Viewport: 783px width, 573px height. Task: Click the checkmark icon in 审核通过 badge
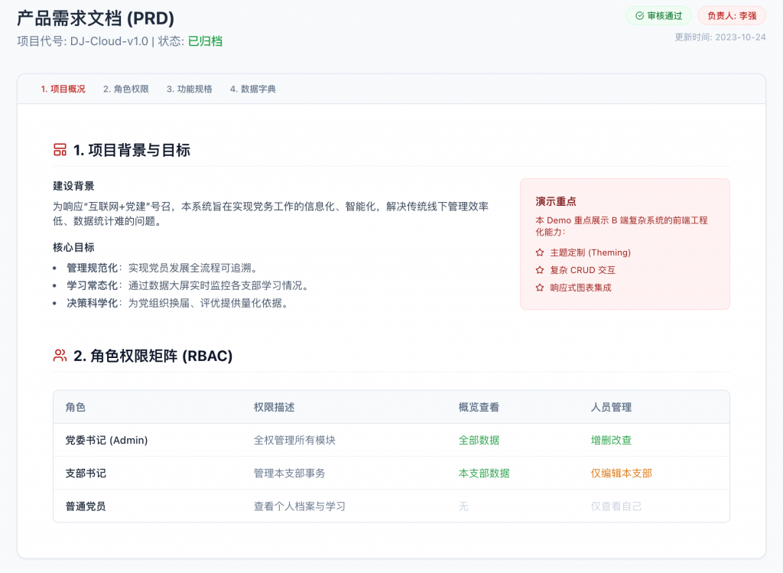click(x=640, y=15)
